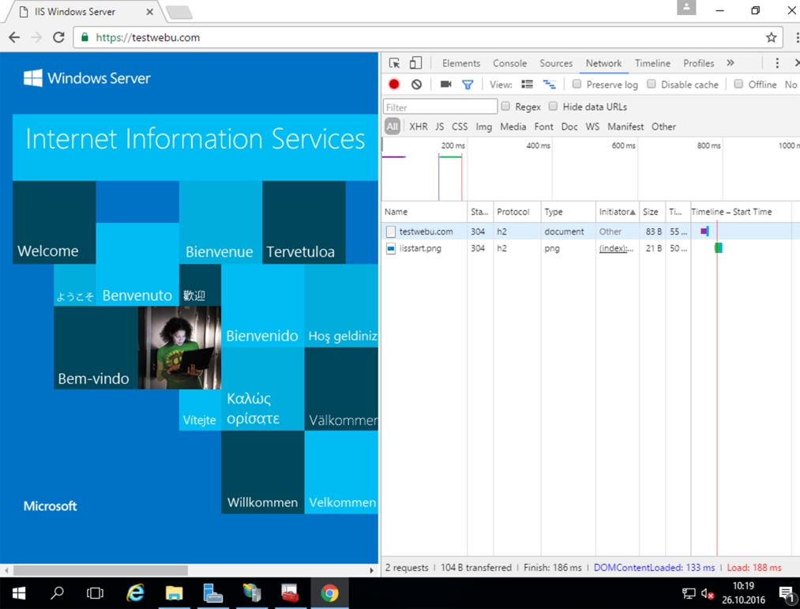Switch to large request rows view

tap(527, 85)
